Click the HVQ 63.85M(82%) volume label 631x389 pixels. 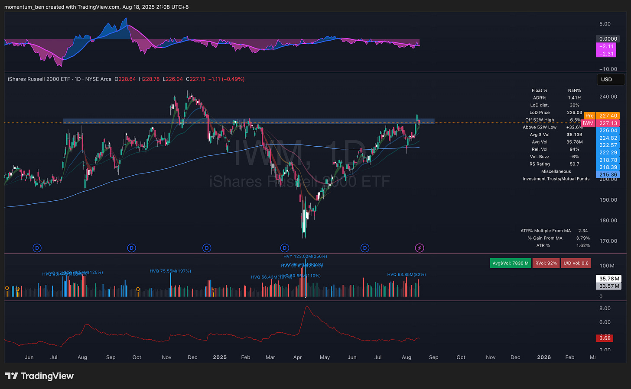(407, 275)
